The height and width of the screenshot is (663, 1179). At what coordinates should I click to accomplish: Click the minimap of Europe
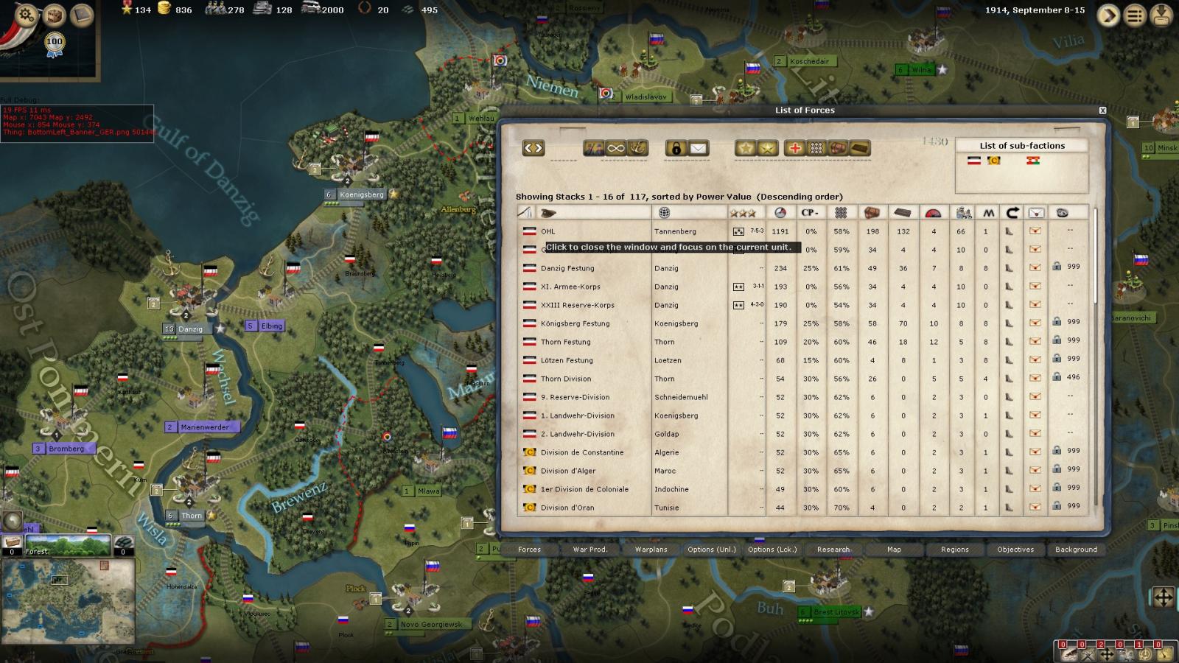68,601
